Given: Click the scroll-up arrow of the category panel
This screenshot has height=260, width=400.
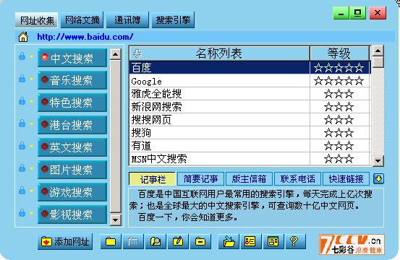Looking at the screenshot, I should (x=115, y=54).
